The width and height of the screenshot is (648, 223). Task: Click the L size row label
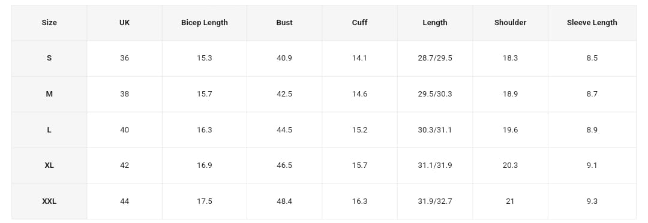click(x=49, y=130)
